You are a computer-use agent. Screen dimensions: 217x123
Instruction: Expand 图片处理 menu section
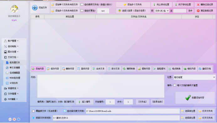pos(14,52)
